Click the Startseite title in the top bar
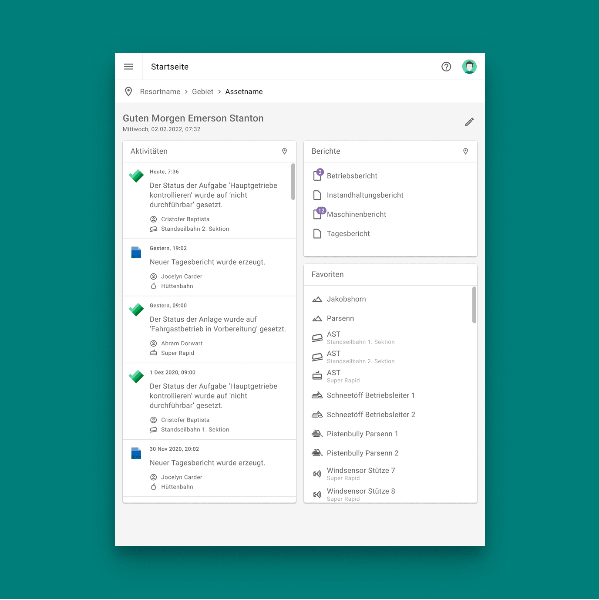The image size is (599, 600). point(169,66)
